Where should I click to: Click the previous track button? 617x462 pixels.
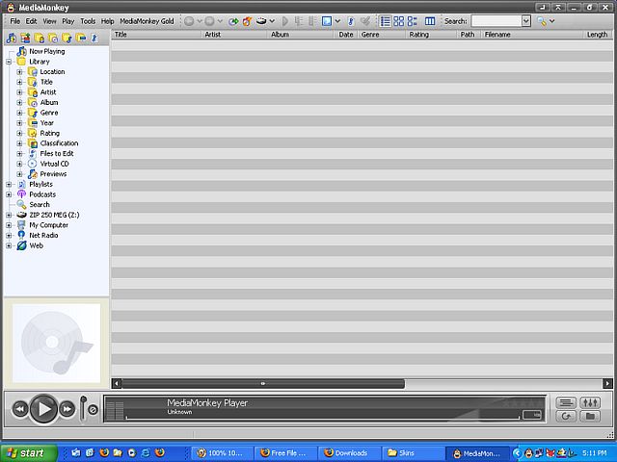point(20,409)
